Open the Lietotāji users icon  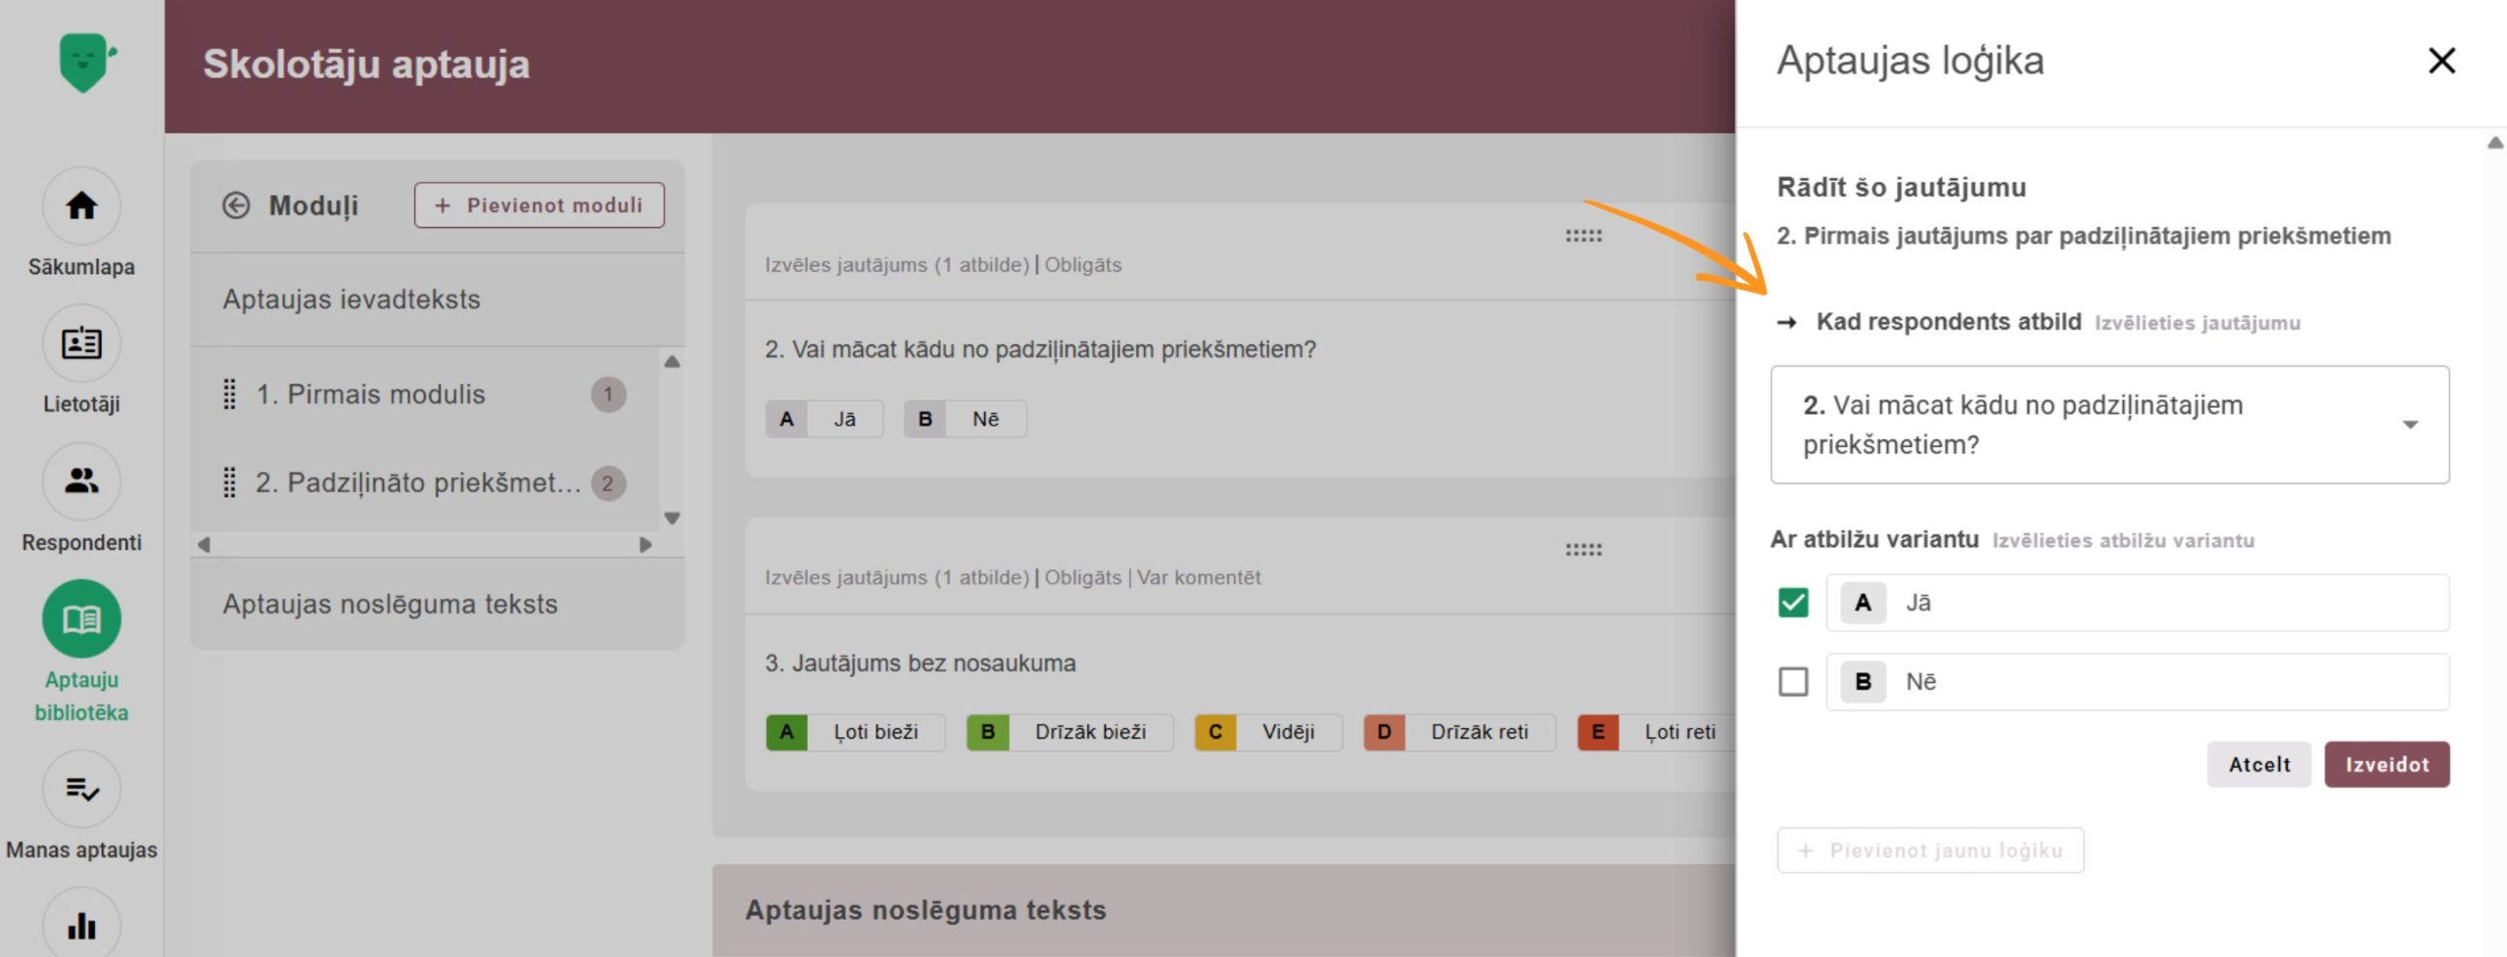[81, 343]
